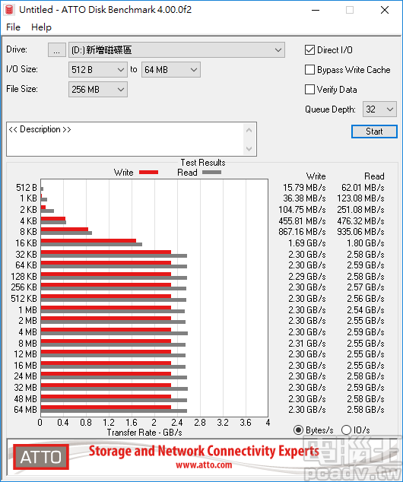This screenshot has height=482, width=403.
Task: Click the 2.31 GB/s write result
Action: [307, 344]
